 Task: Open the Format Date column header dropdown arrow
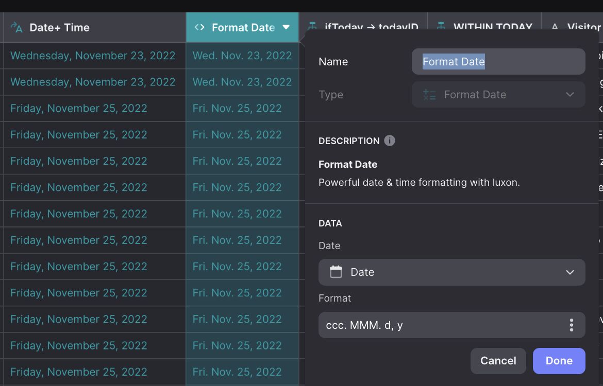point(287,27)
